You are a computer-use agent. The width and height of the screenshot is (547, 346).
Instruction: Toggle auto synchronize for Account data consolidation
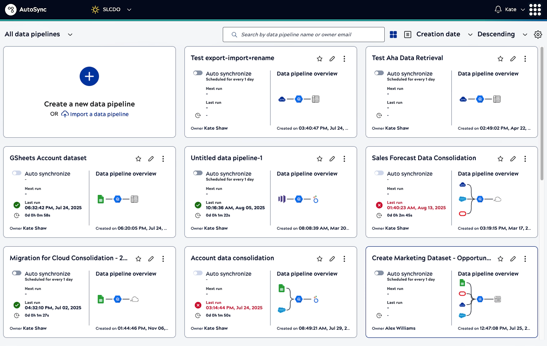(x=198, y=273)
